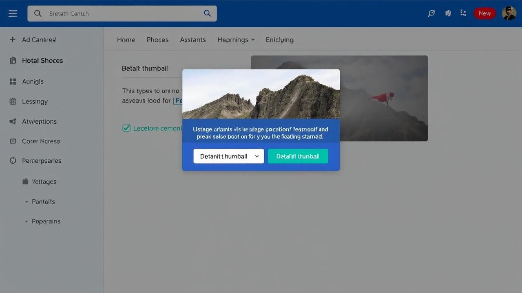Expand the Hepmings menu dropdown
The image size is (522, 293).
[x=236, y=39]
